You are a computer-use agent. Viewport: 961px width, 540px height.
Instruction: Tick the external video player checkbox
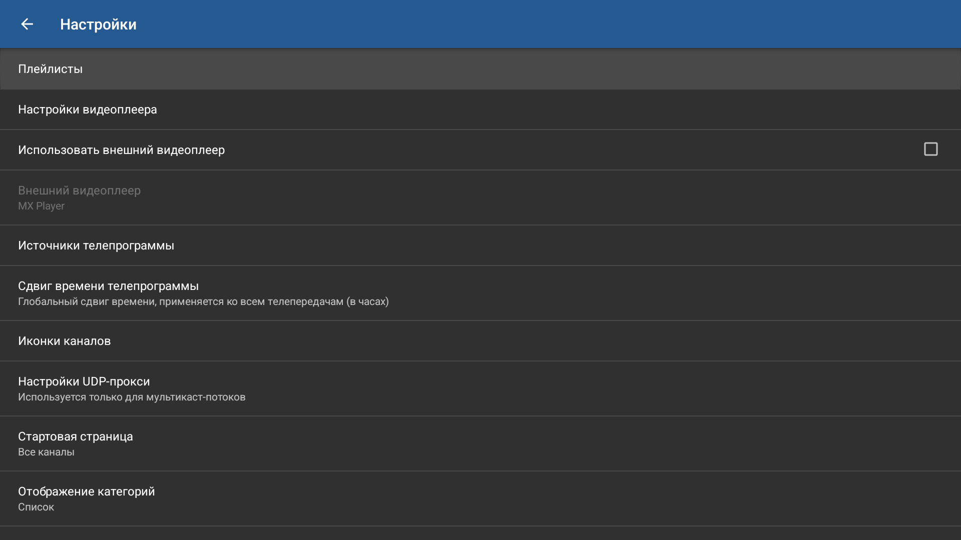[930, 149]
